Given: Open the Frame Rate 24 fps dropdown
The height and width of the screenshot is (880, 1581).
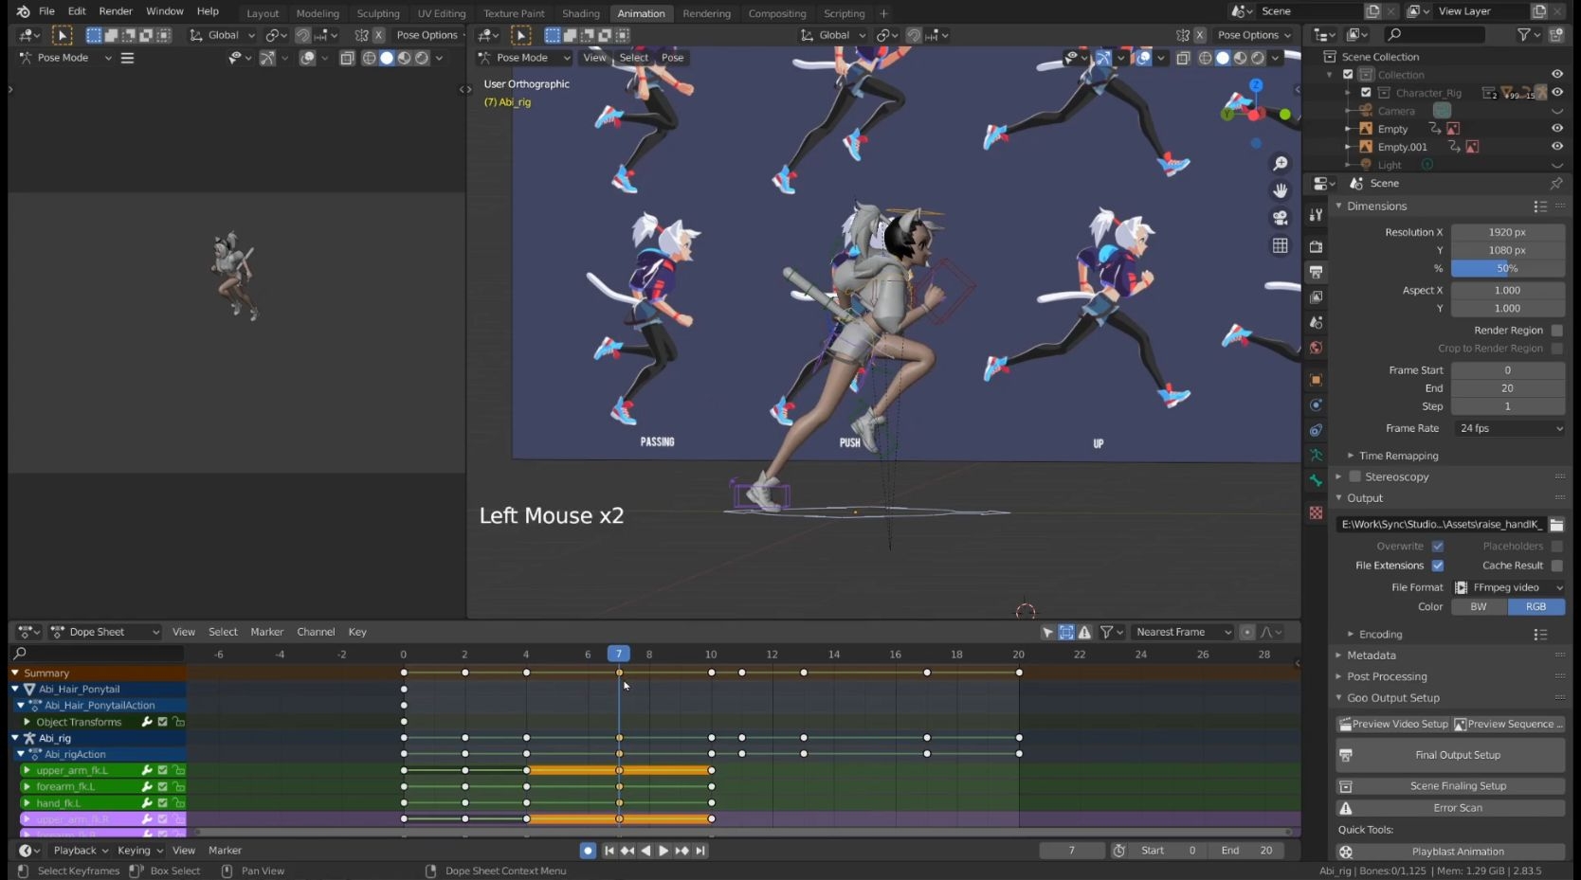Looking at the screenshot, I should tap(1509, 428).
